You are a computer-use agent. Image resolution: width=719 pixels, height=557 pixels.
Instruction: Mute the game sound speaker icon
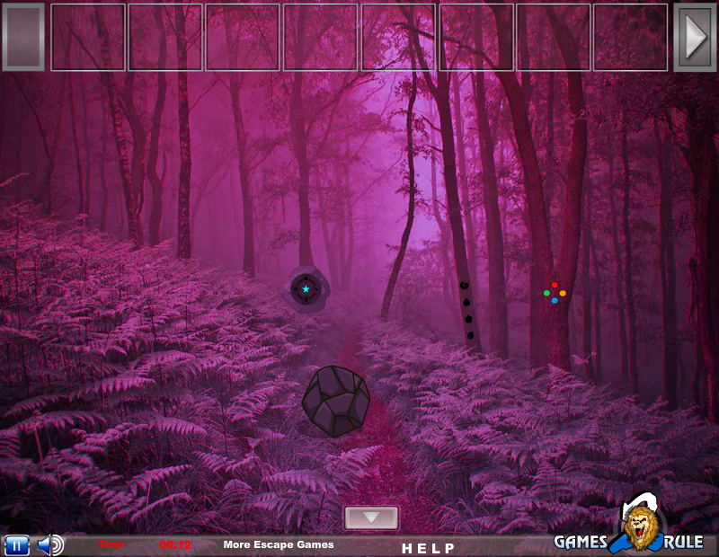tap(51, 545)
